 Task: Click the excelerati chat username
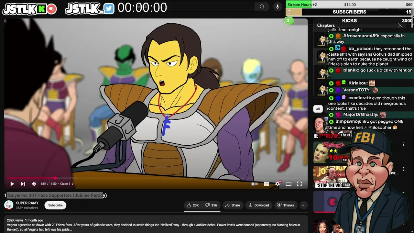[359, 98]
